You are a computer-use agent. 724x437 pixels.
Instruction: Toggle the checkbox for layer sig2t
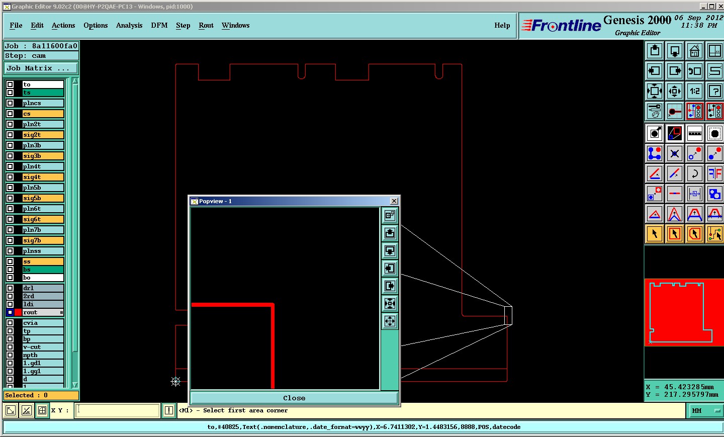[x=10, y=135]
